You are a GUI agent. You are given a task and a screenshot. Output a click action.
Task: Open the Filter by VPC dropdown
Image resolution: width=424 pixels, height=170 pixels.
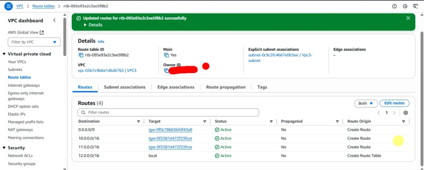click(34, 42)
